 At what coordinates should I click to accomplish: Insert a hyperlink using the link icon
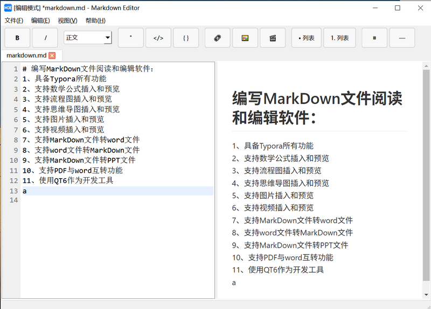coord(218,38)
